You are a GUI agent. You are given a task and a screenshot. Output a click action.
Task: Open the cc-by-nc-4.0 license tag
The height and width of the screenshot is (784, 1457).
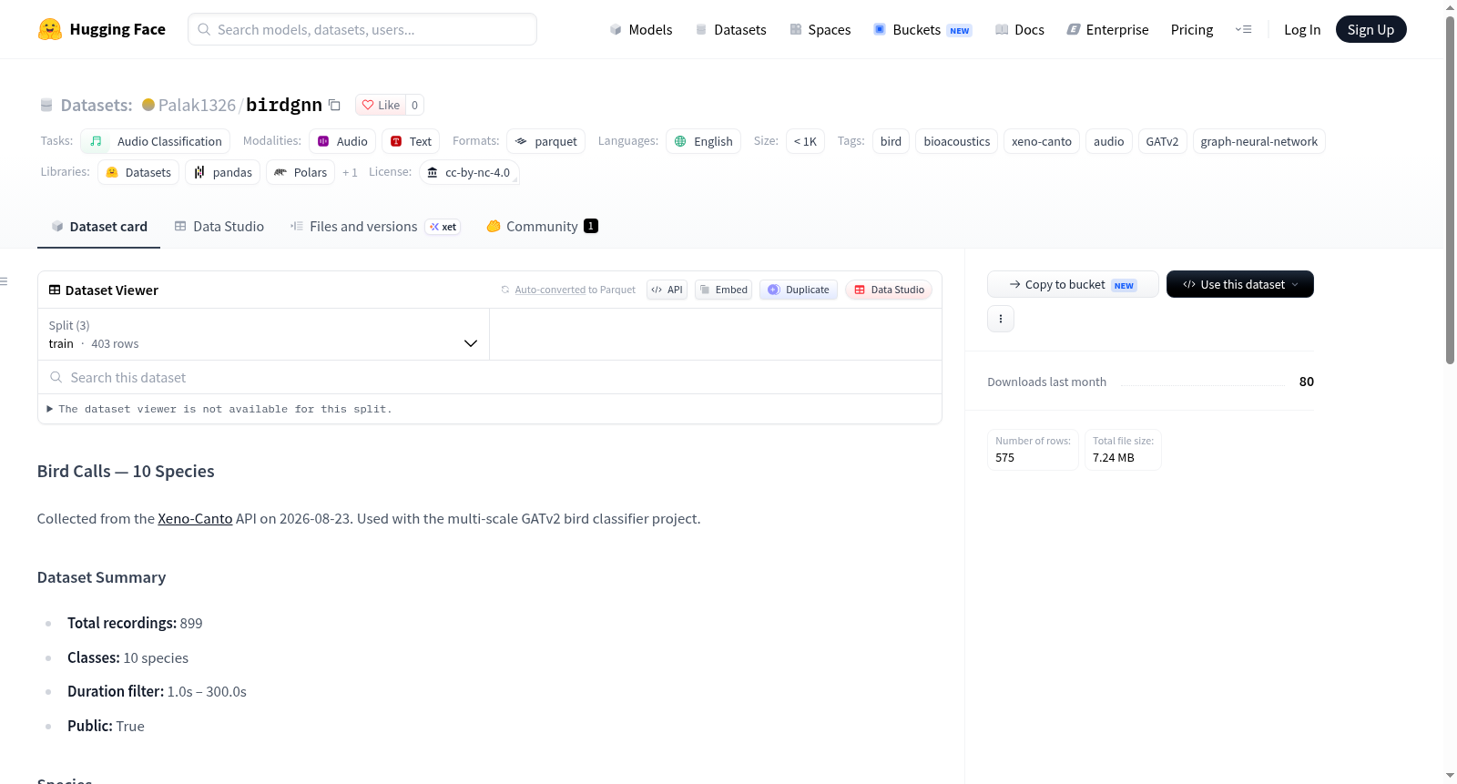(x=469, y=172)
